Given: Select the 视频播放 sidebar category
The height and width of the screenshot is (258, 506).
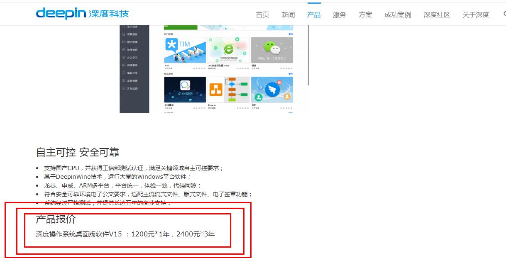Looking at the screenshot, I should tap(133, 35).
